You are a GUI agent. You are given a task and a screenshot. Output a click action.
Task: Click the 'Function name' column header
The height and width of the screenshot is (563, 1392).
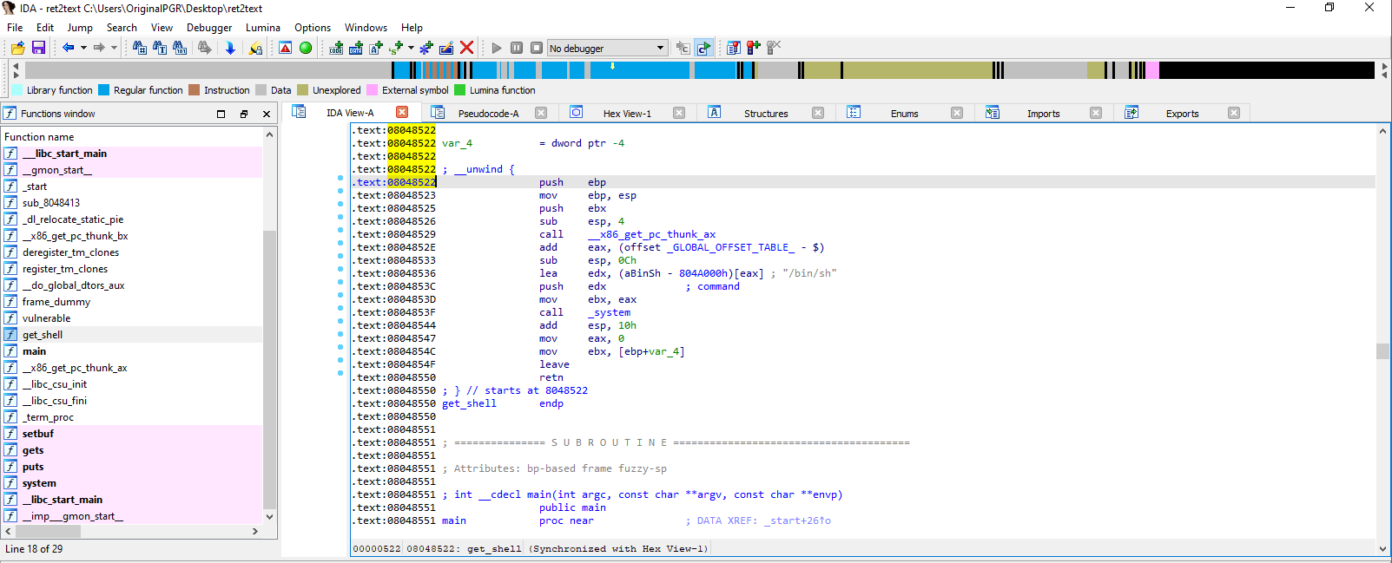(132, 137)
